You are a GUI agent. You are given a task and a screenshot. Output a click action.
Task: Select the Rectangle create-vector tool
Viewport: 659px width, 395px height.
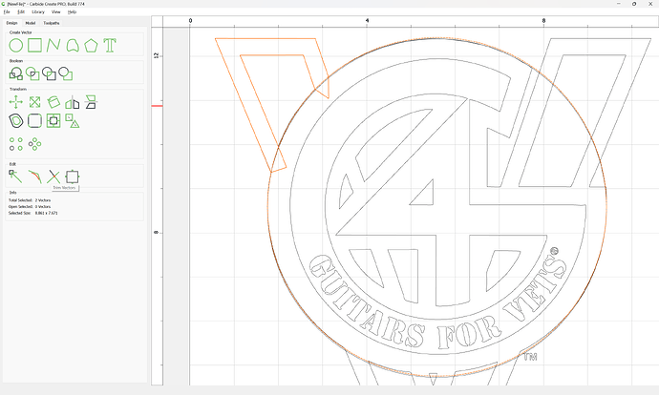[x=34, y=46]
